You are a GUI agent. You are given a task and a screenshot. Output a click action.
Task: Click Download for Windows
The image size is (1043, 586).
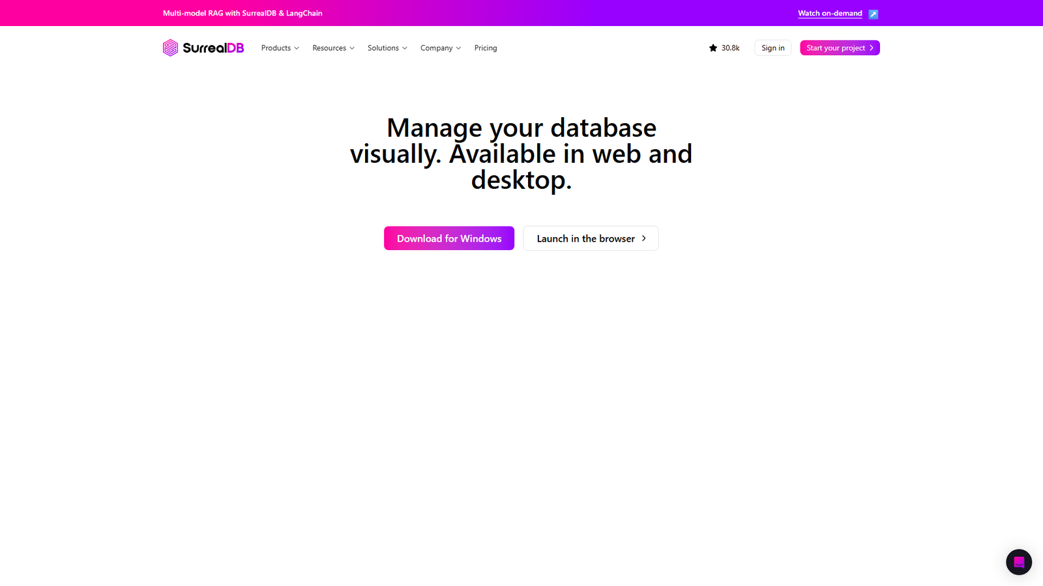click(449, 238)
